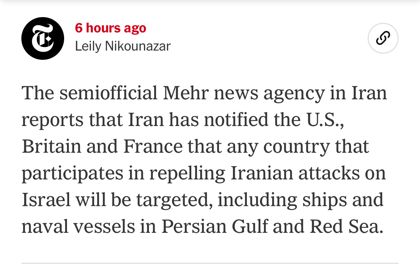Screen dimensions: 420x267
Task: Click the word "semiofficial" in the post
Action: [x=109, y=93]
